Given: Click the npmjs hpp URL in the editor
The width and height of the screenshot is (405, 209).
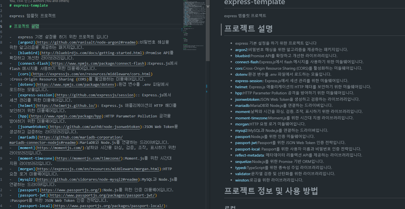Looking at the screenshot, I should [66, 116].
